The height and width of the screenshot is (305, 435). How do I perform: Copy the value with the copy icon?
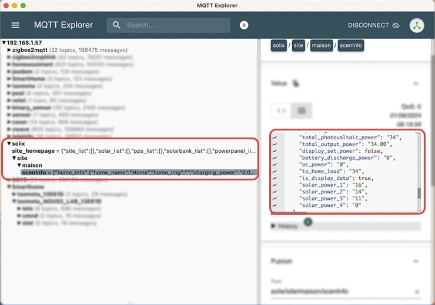tap(296, 83)
